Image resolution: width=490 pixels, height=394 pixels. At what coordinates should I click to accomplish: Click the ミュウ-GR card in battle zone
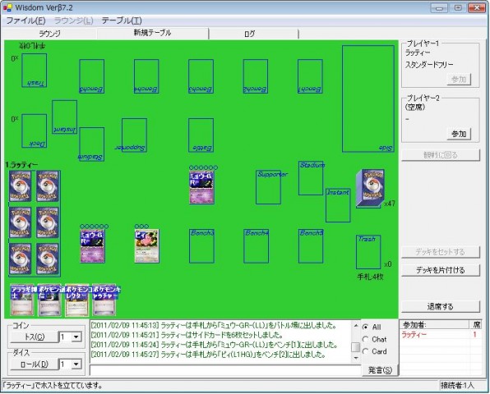[x=201, y=187]
